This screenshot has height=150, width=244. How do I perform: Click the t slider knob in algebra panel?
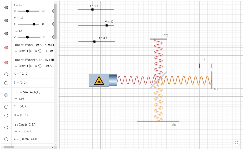click(27, 11)
